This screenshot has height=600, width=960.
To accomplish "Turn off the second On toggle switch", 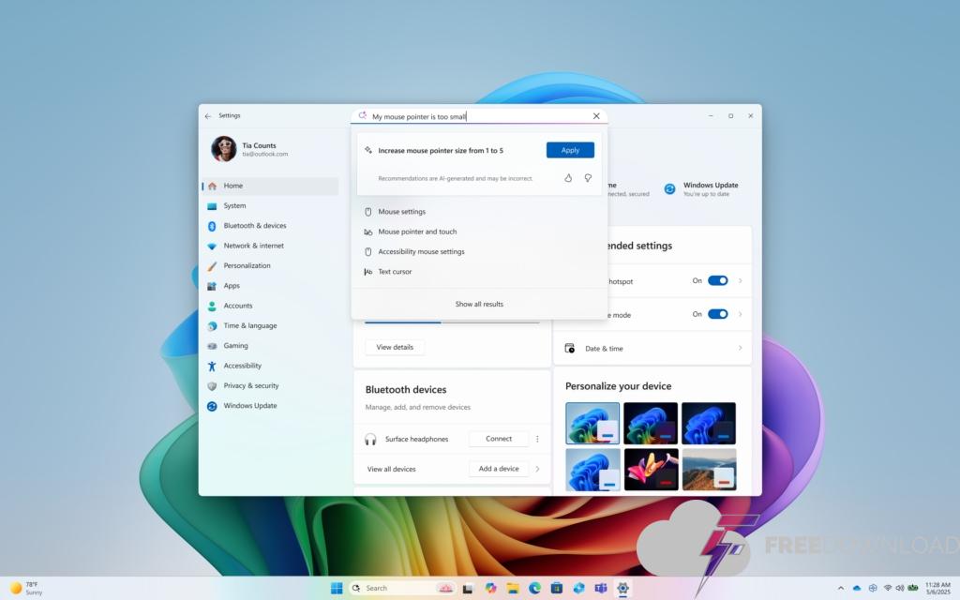I will (717, 314).
